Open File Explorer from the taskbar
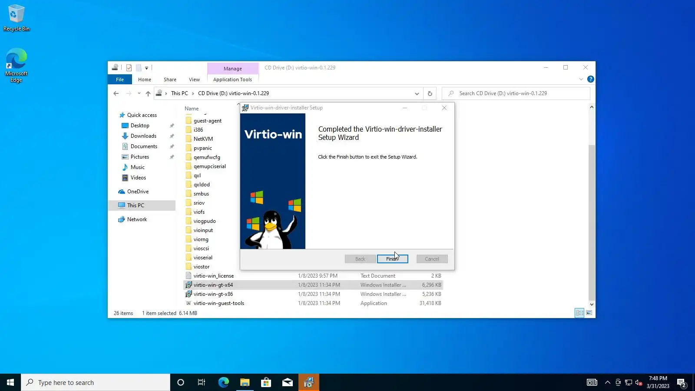 [245, 382]
